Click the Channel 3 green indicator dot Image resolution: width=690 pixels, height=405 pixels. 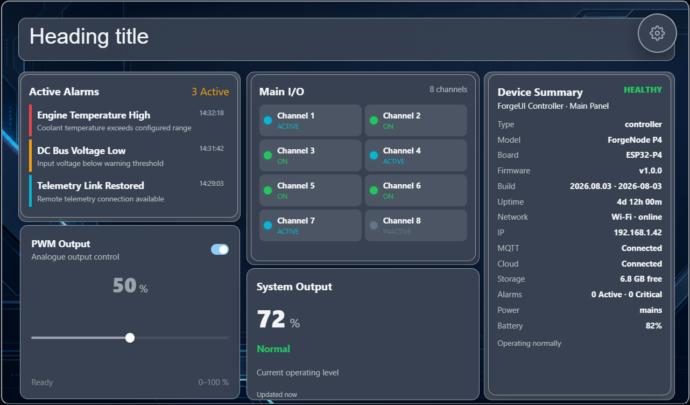click(267, 155)
